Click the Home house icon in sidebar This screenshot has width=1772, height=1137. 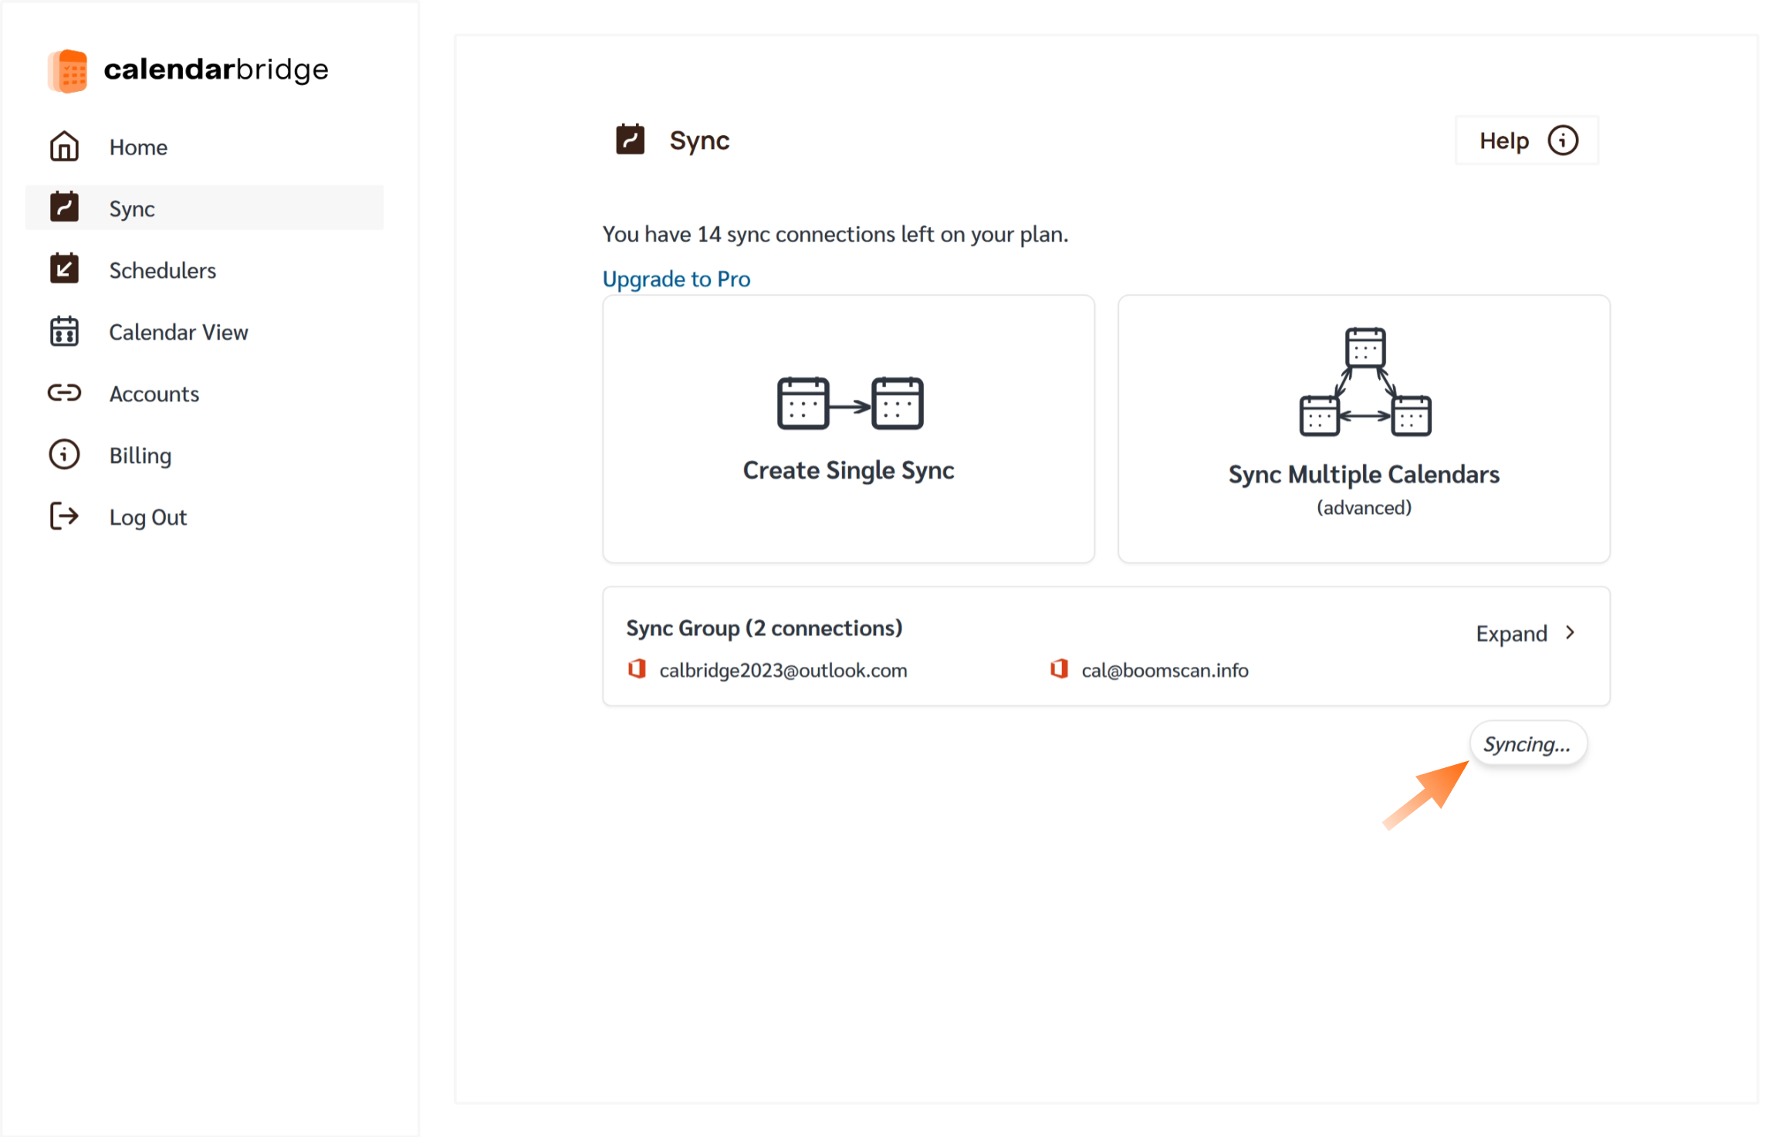coord(64,147)
